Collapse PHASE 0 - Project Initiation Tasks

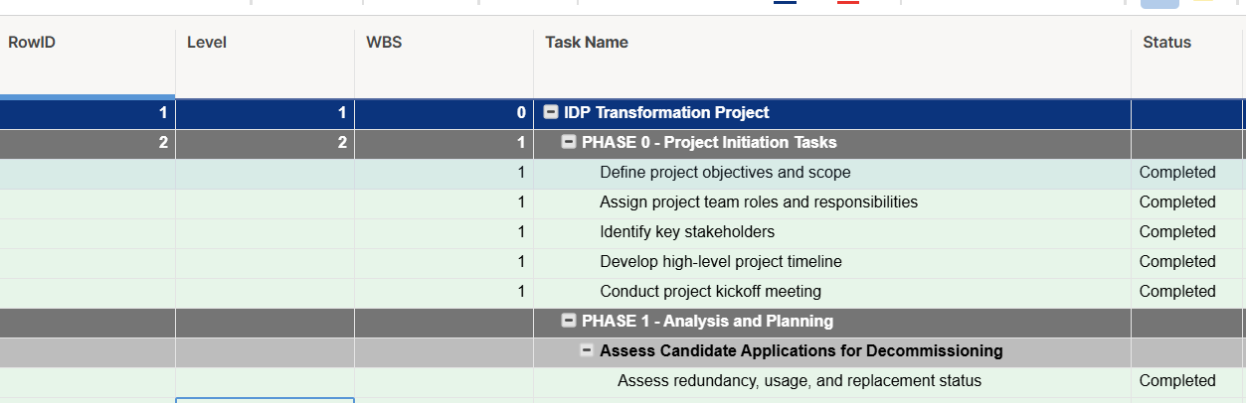pyautogui.click(x=569, y=143)
